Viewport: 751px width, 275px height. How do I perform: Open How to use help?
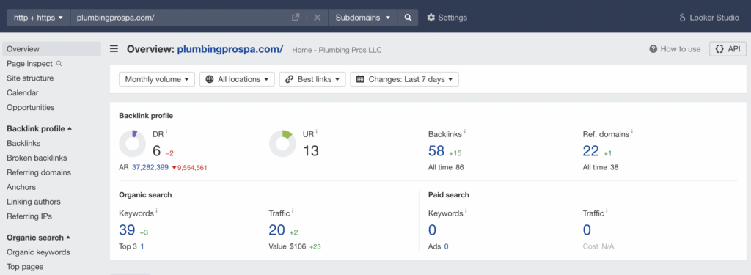pos(675,49)
